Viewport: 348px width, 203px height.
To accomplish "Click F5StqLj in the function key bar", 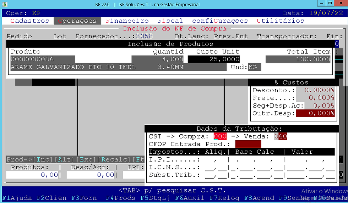I will pyautogui.click(x=155, y=198).
